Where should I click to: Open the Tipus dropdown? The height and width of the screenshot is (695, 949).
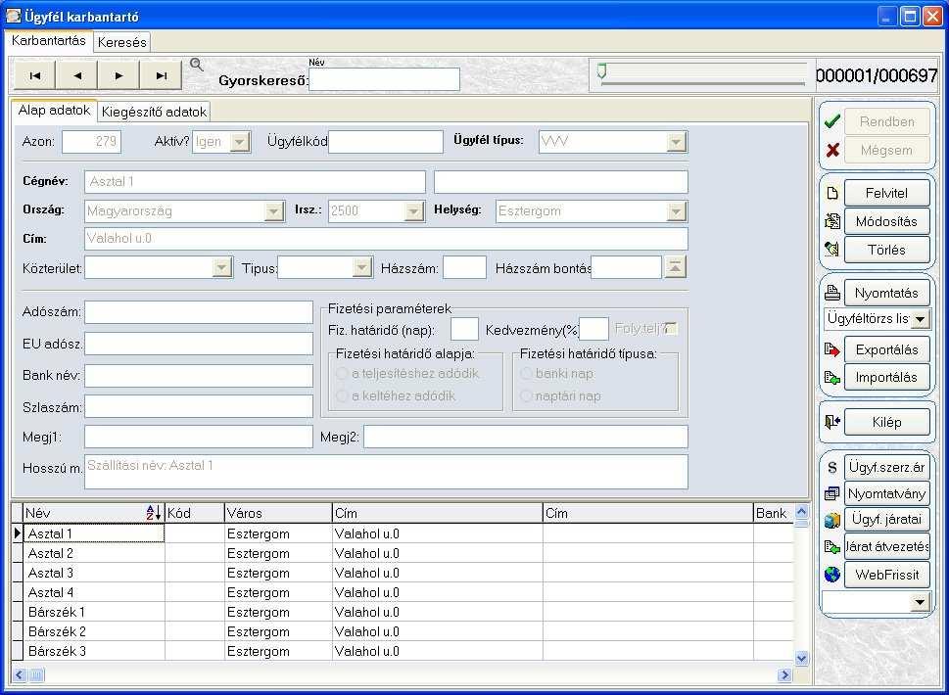362,267
